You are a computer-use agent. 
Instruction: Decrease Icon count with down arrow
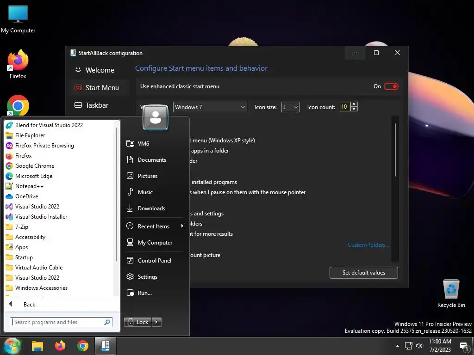pyautogui.click(x=354, y=109)
